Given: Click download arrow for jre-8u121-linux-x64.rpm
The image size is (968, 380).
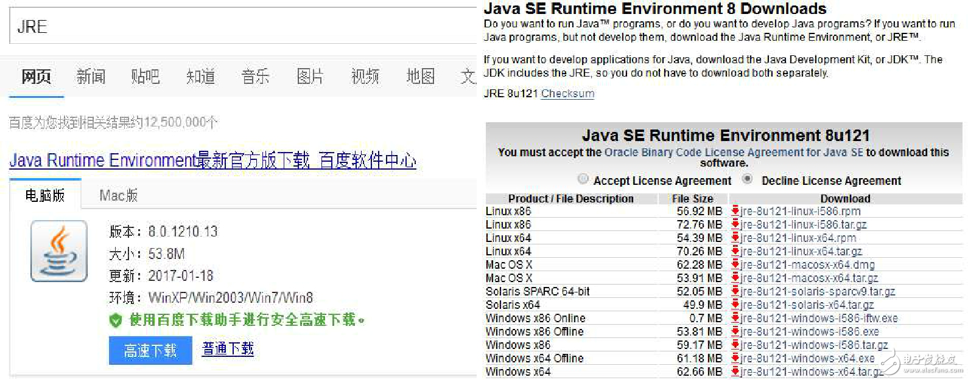Looking at the screenshot, I should click(x=735, y=238).
